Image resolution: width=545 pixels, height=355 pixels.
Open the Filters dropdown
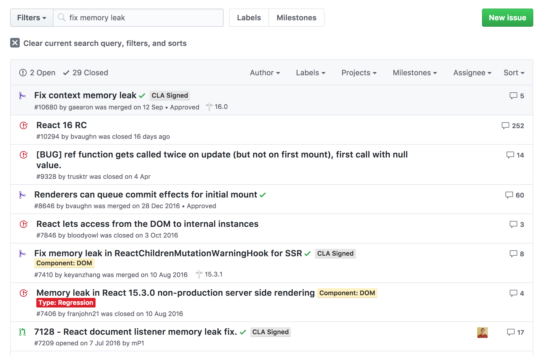[x=31, y=18]
